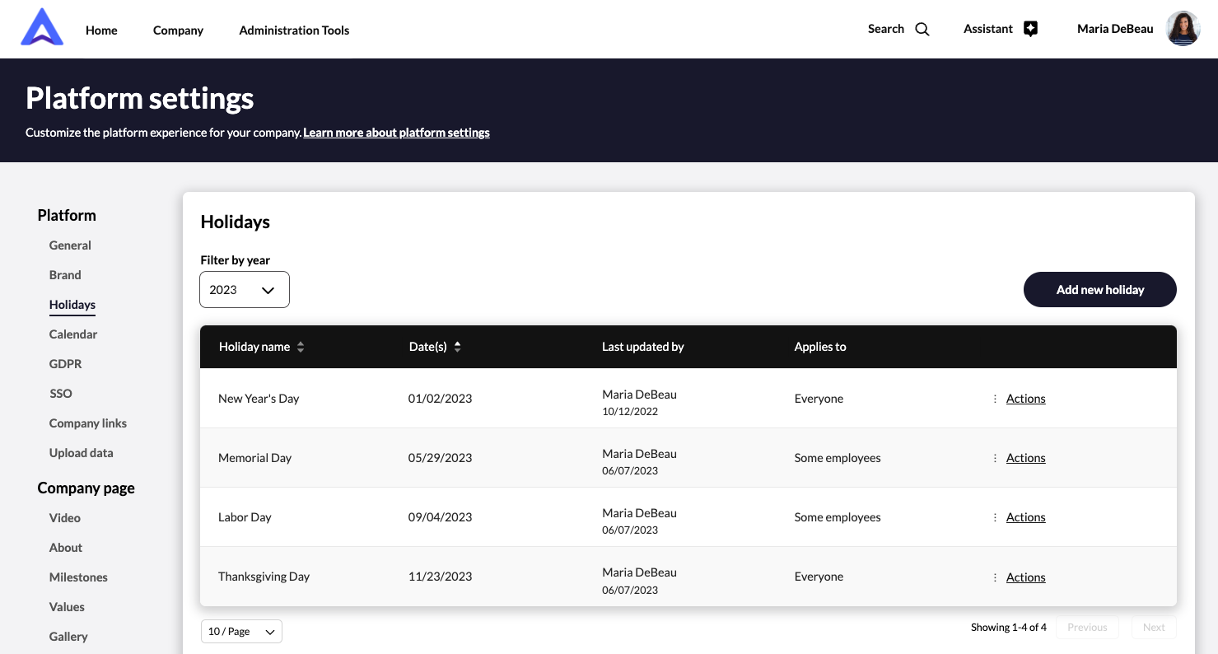Click the Search magnifying glass icon

click(922, 30)
